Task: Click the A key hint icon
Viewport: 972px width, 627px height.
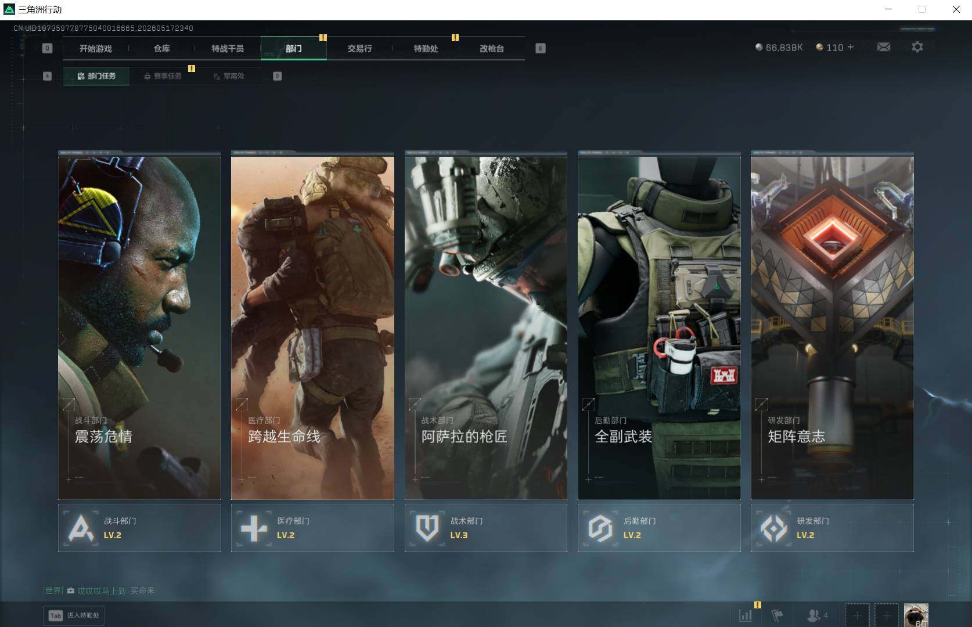Action: [48, 76]
